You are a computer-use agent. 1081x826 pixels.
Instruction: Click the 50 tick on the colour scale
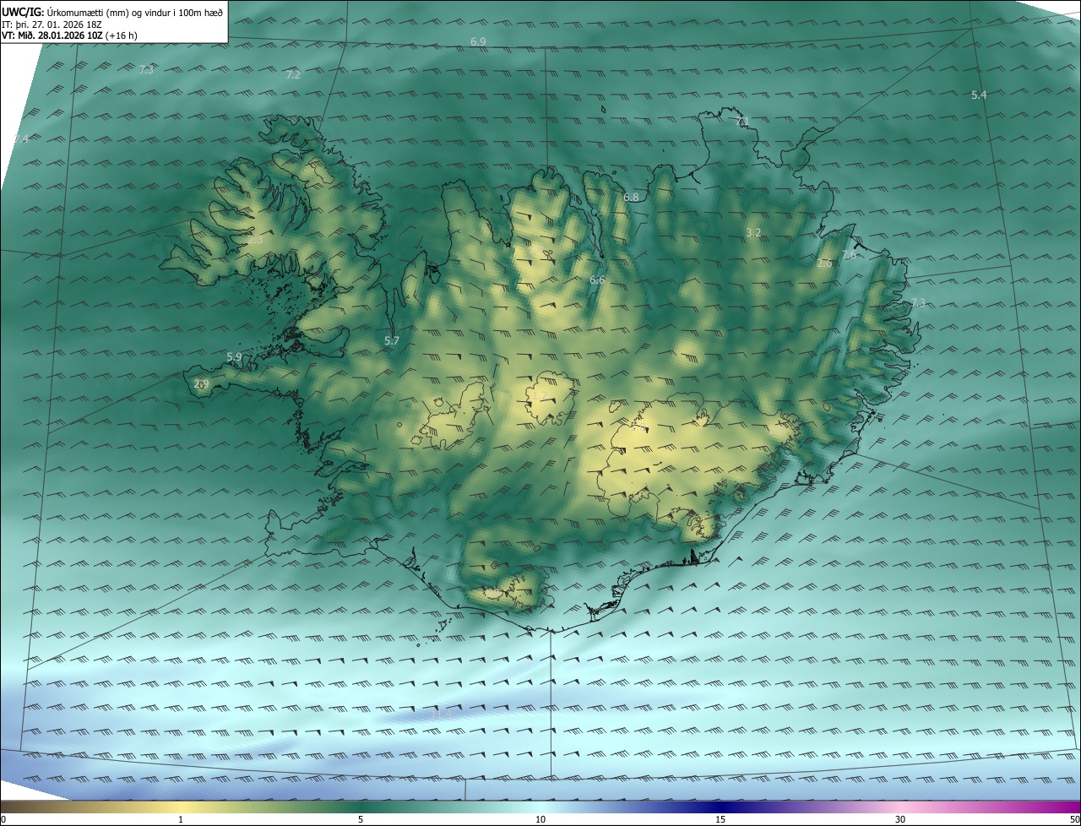[1073, 819]
